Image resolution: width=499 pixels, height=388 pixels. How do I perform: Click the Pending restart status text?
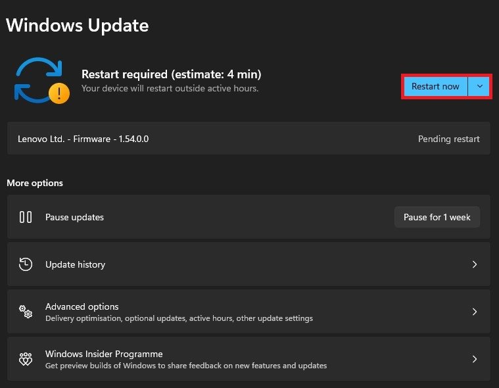click(x=448, y=139)
